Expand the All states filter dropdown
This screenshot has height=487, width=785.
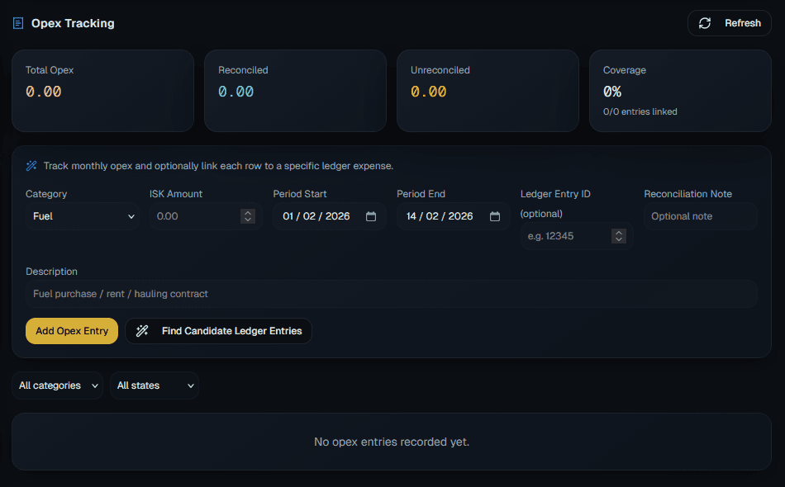pyautogui.click(x=154, y=385)
